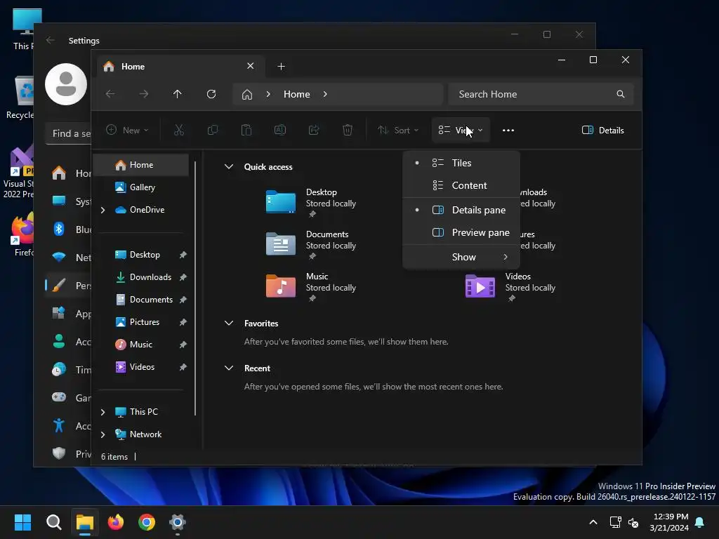Screen dimensions: 719x539
Task: Expand This PC in navigation pane
Action: [103, 412]
